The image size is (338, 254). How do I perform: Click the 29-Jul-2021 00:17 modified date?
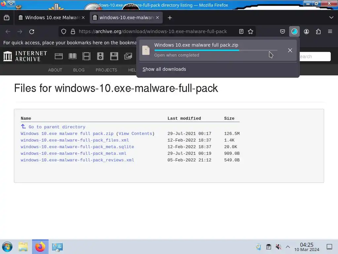click(189, 134)
